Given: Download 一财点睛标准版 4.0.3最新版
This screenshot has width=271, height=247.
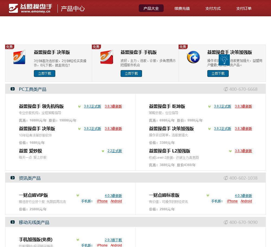Looking at the screenshot, I should 244,196.
